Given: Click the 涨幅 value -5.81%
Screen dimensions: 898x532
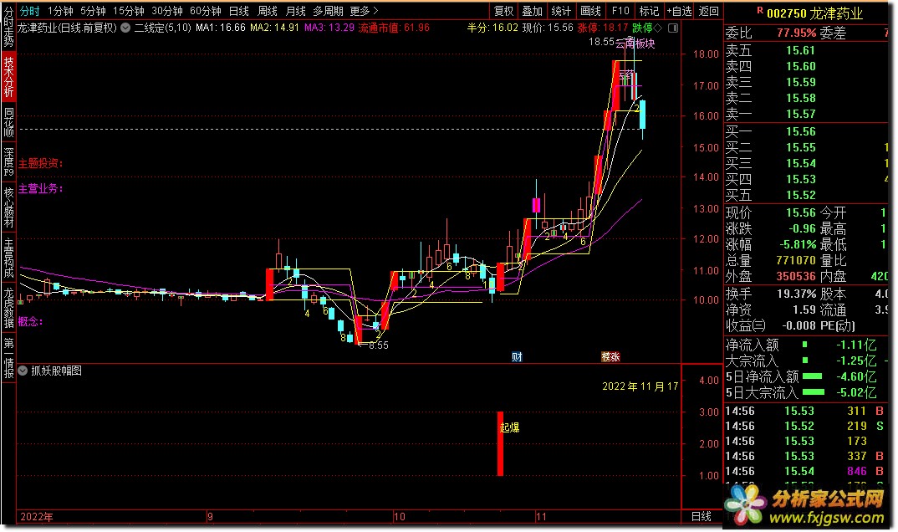Looking at the screenshot, I should tap(797, 244).
